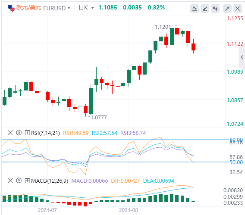Image resolution: width=245 pixels, height=215 pixels.
Task: Click the MACD -0.00233 axis value
Action: [232, 203]
